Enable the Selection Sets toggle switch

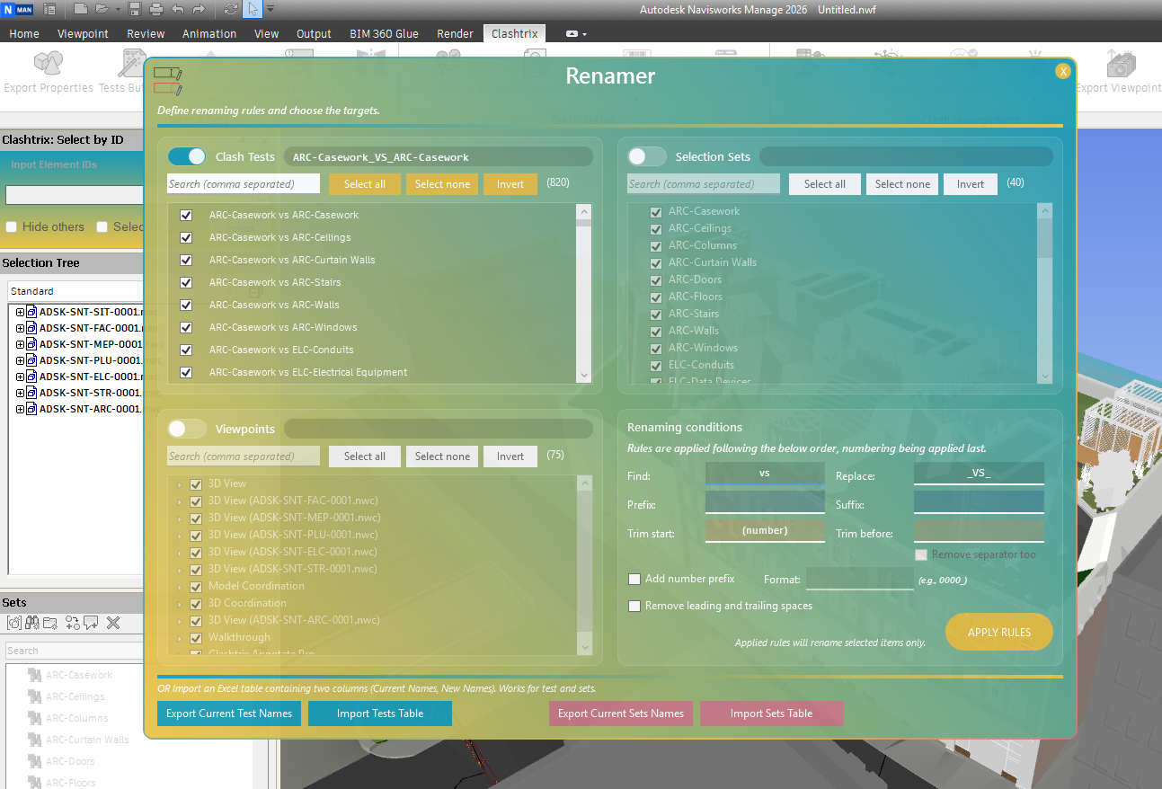(647, 156)
